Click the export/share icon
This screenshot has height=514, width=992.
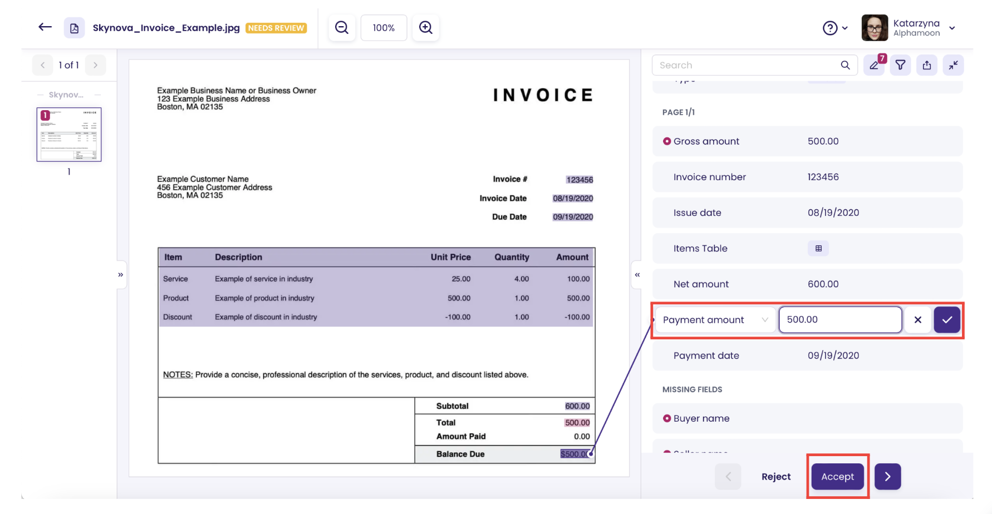click(x=927, y=65)
